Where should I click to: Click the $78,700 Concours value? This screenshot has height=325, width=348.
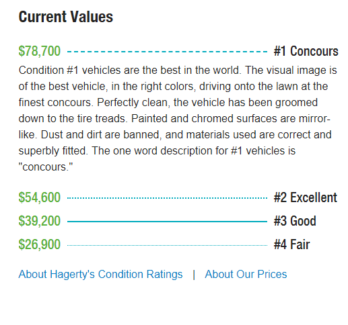tap(40, 51)
